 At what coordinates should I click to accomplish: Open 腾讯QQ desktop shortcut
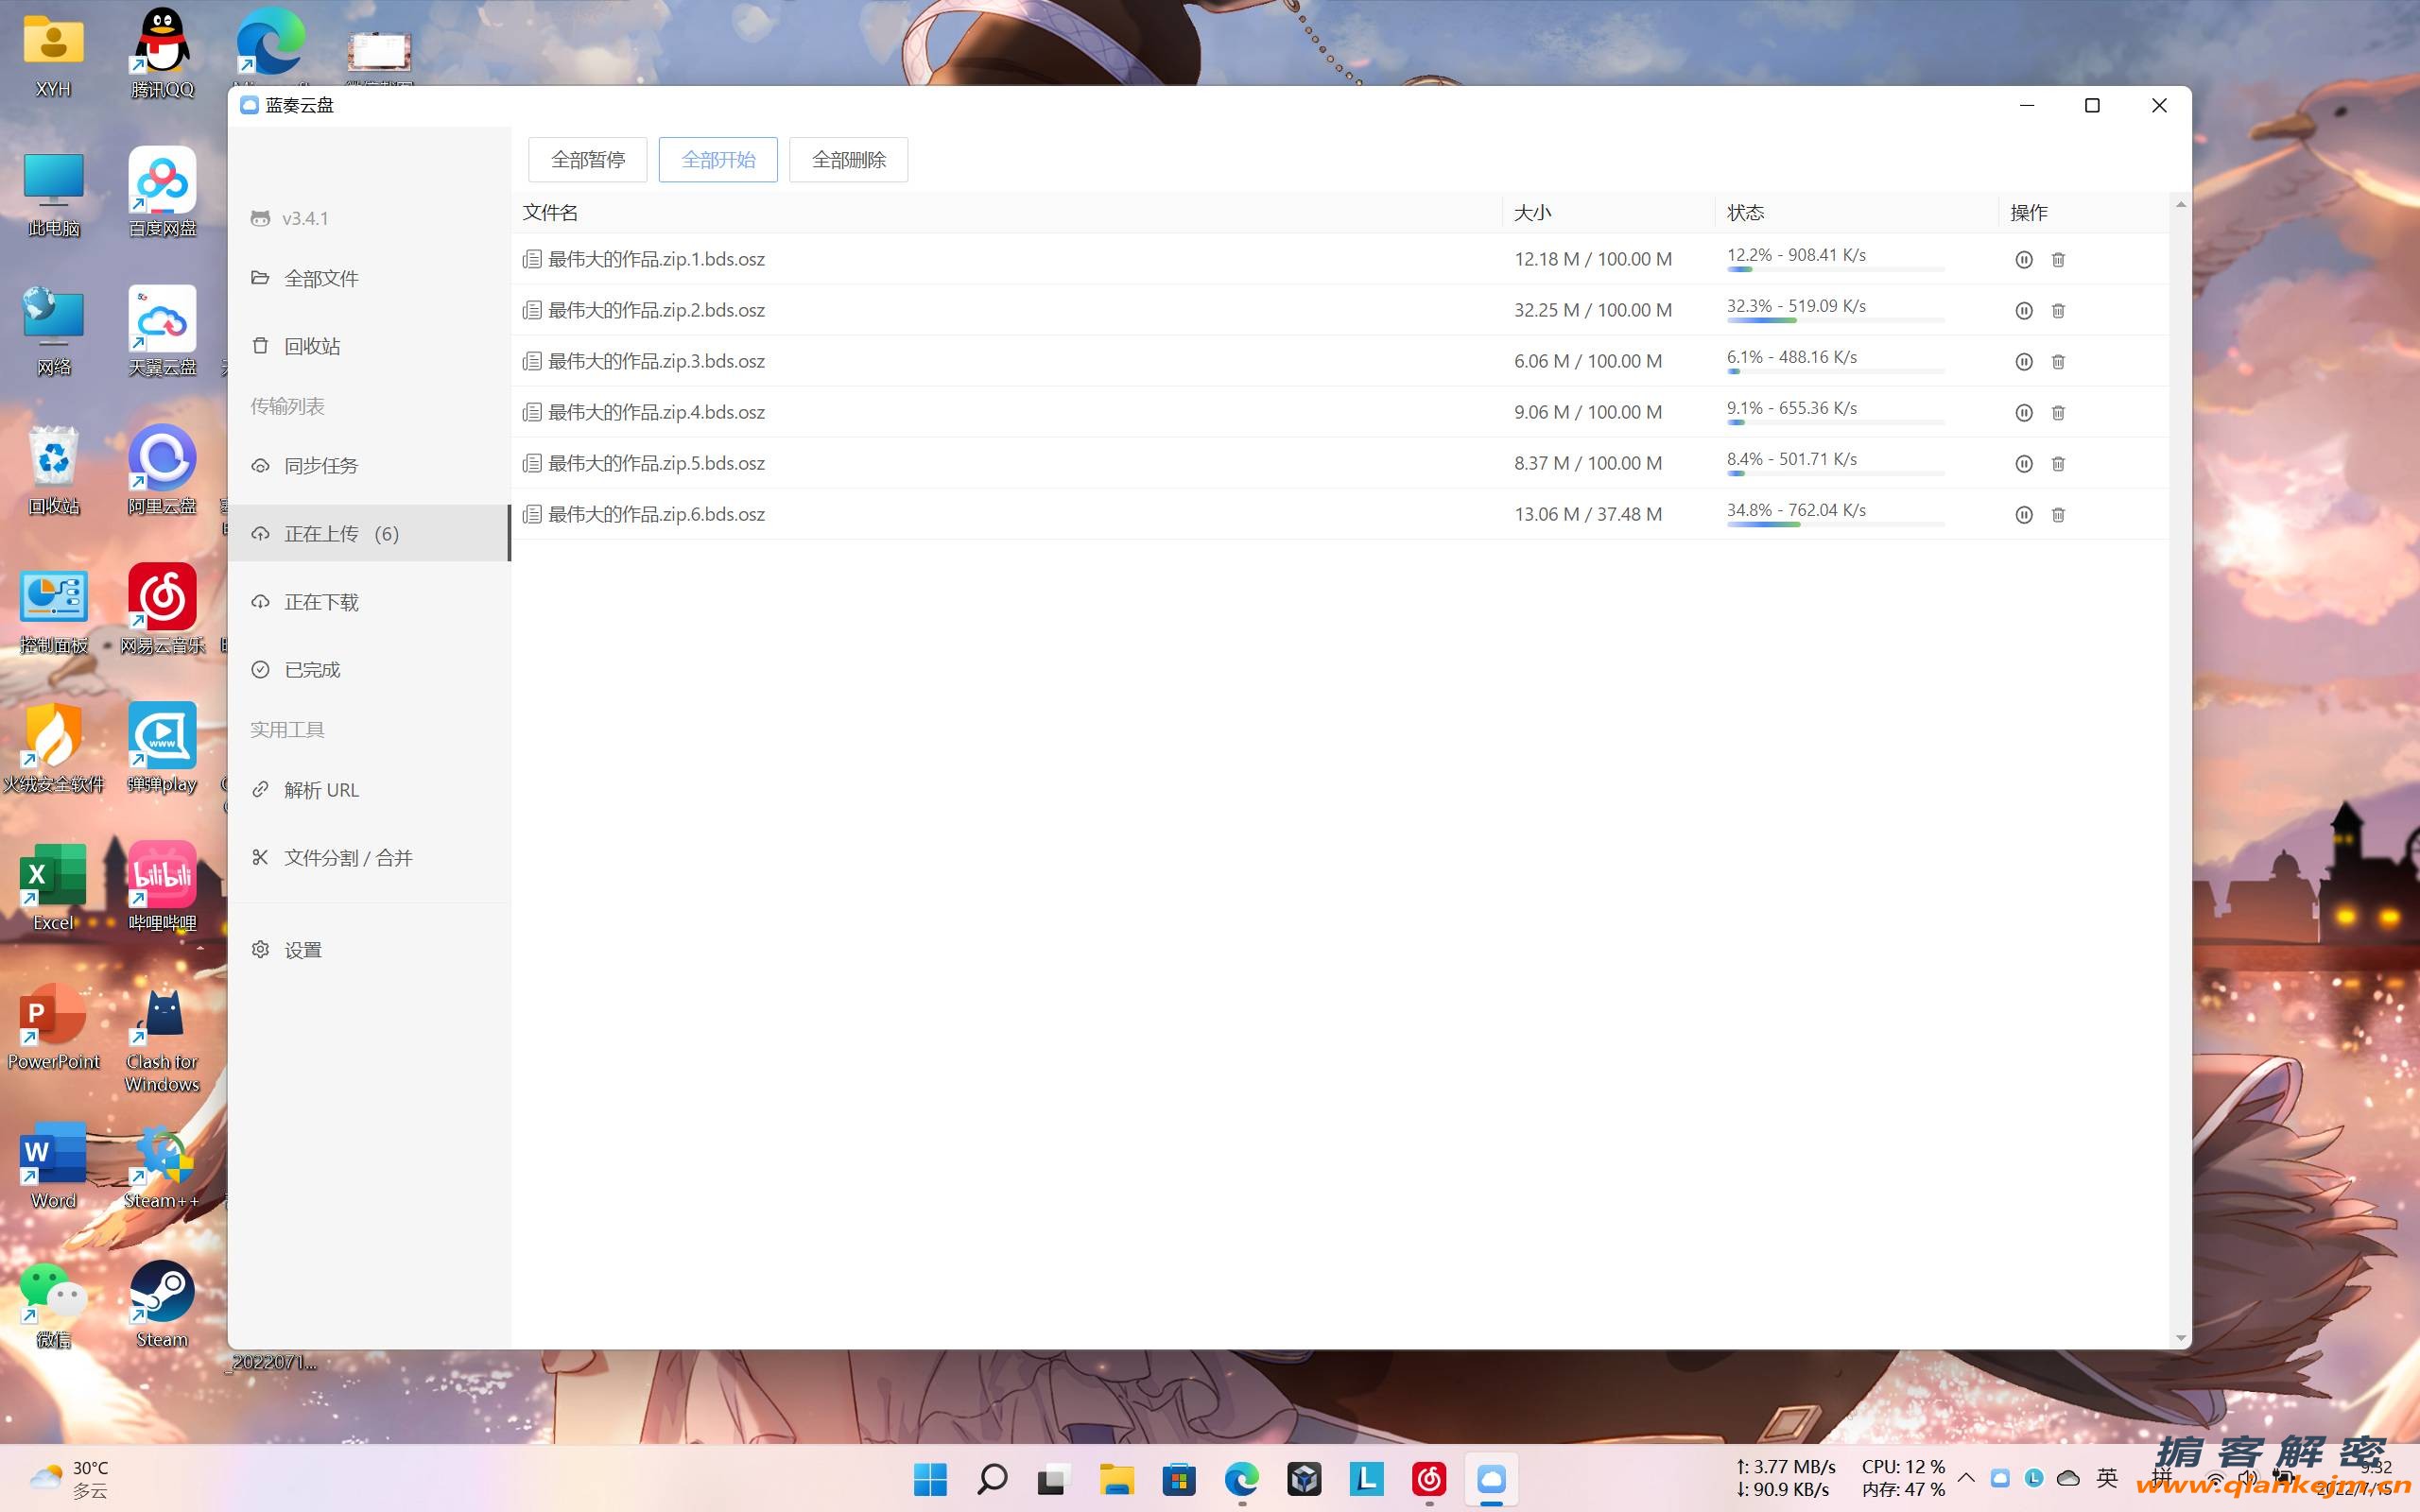click(162, 53)
